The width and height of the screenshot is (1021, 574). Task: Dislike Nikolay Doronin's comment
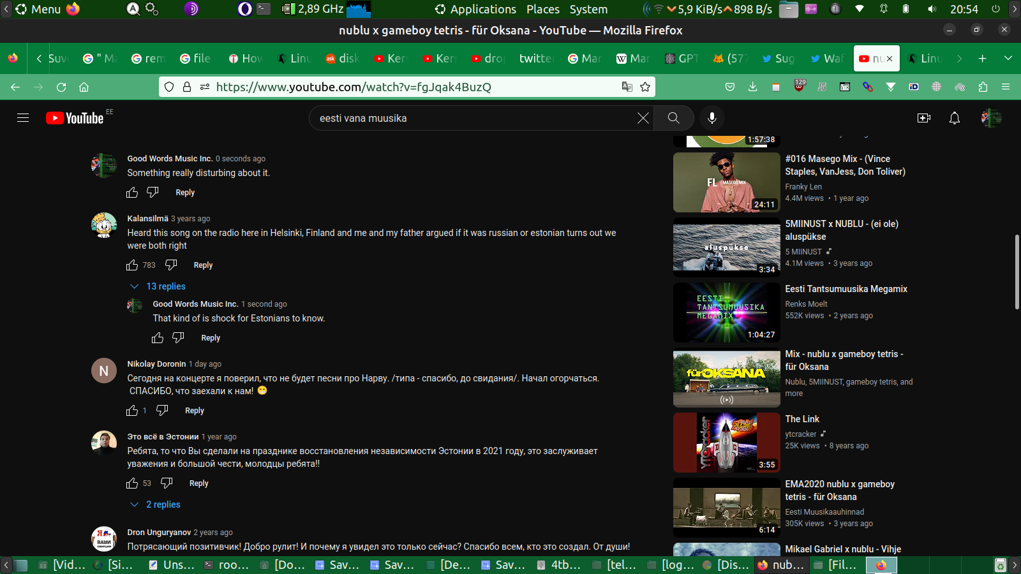(x=162, y=410)
